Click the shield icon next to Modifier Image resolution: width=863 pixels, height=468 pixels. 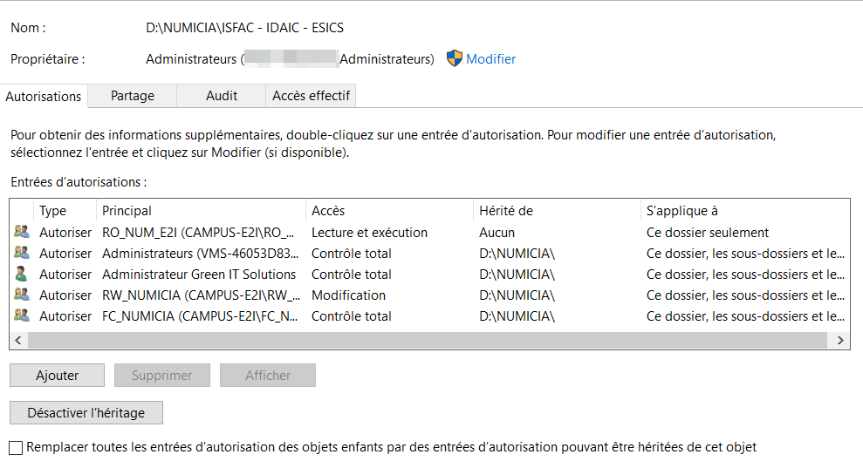(454, 59)
